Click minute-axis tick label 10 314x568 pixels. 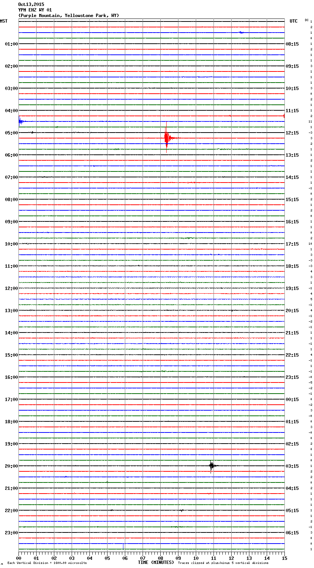pyautogui.click(x=196, y=558)
